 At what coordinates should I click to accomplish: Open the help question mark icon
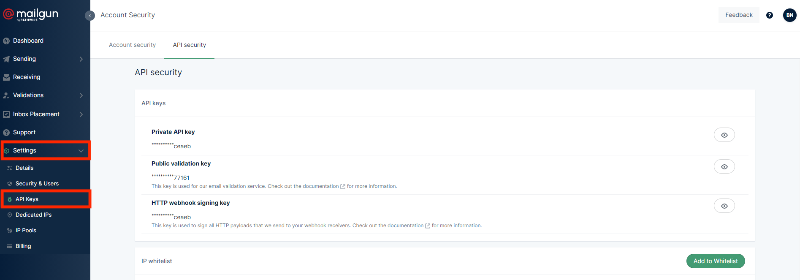pyautogui.click(x=769, y=15)
